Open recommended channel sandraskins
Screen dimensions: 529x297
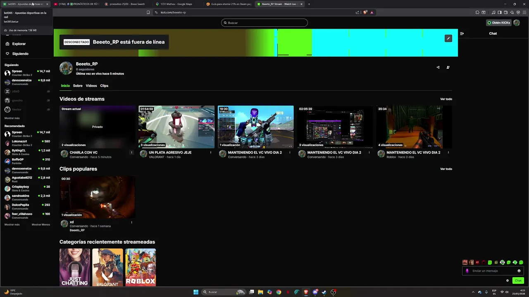tap(27, 198)
